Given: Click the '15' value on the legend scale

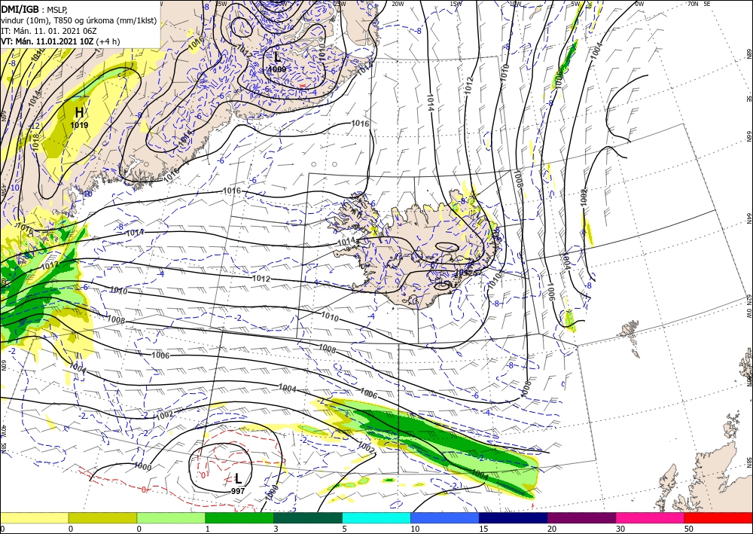Looking at the screenshot, I should (483, 529).
